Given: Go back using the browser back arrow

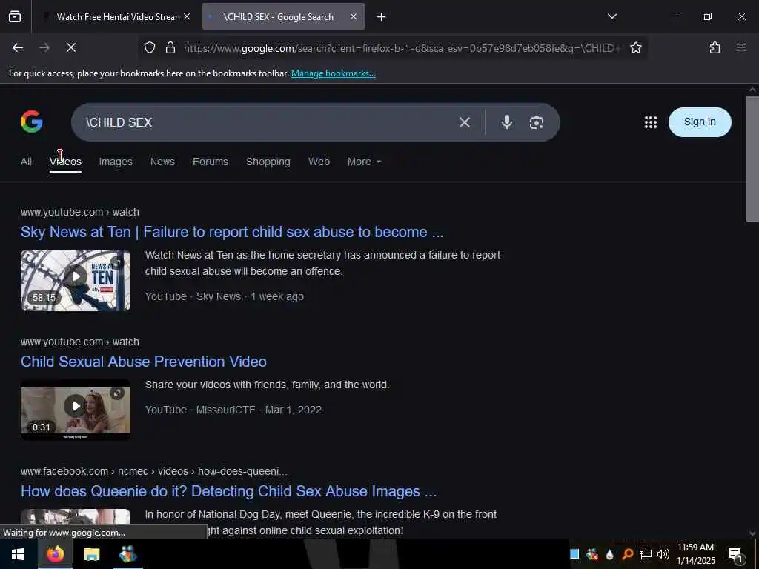Looking at the screenshot, I should [x=18, y=47].
